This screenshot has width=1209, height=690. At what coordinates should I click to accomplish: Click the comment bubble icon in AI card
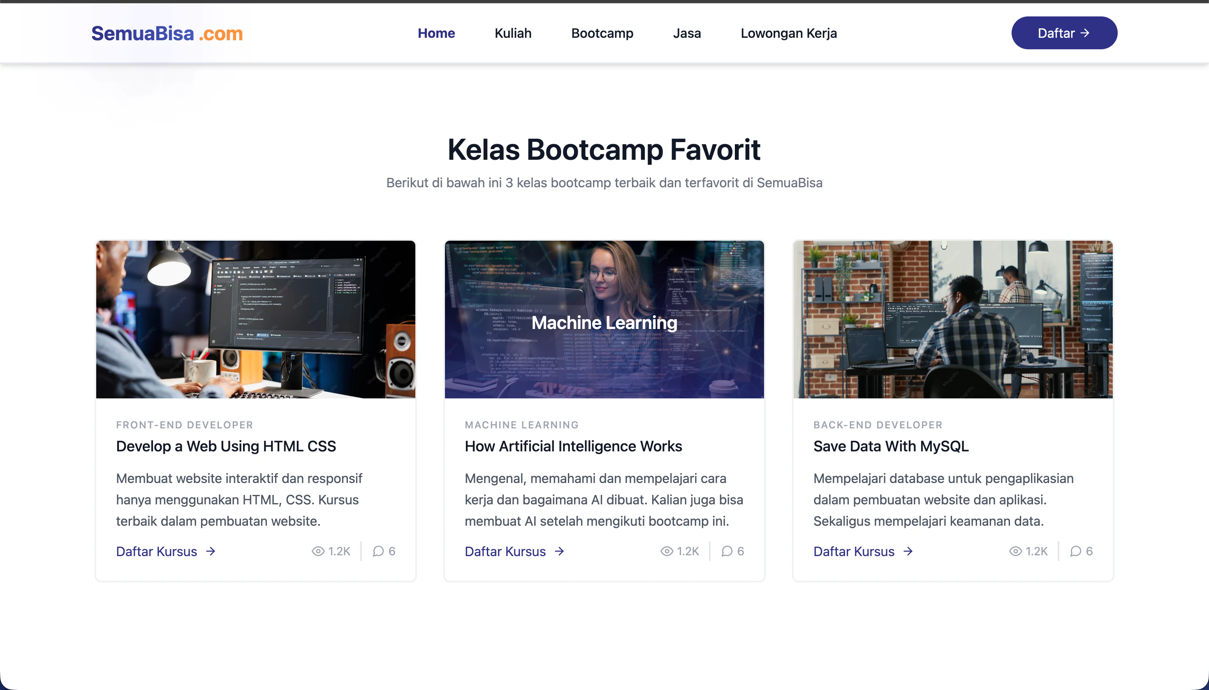pyautogui.click(x=727, y=551)
